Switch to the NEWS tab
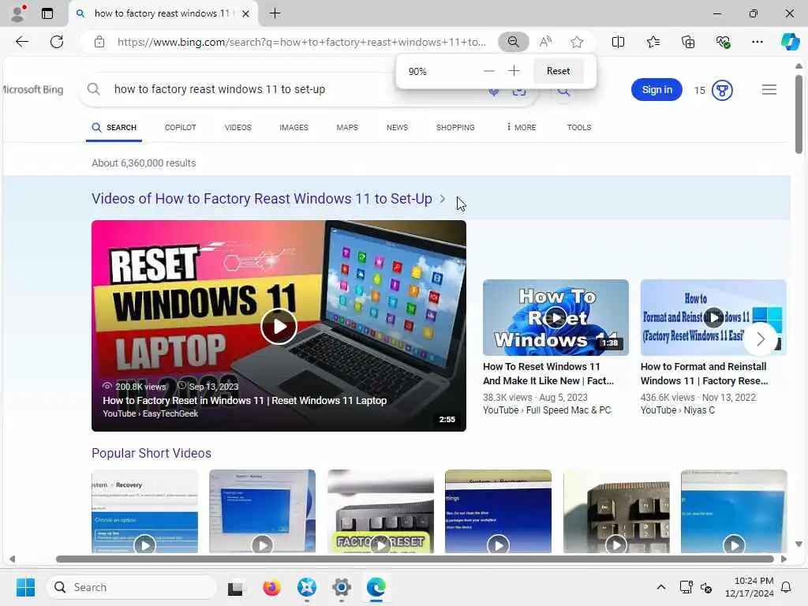This screenshot has height=606, width=808. click(397, 127)
